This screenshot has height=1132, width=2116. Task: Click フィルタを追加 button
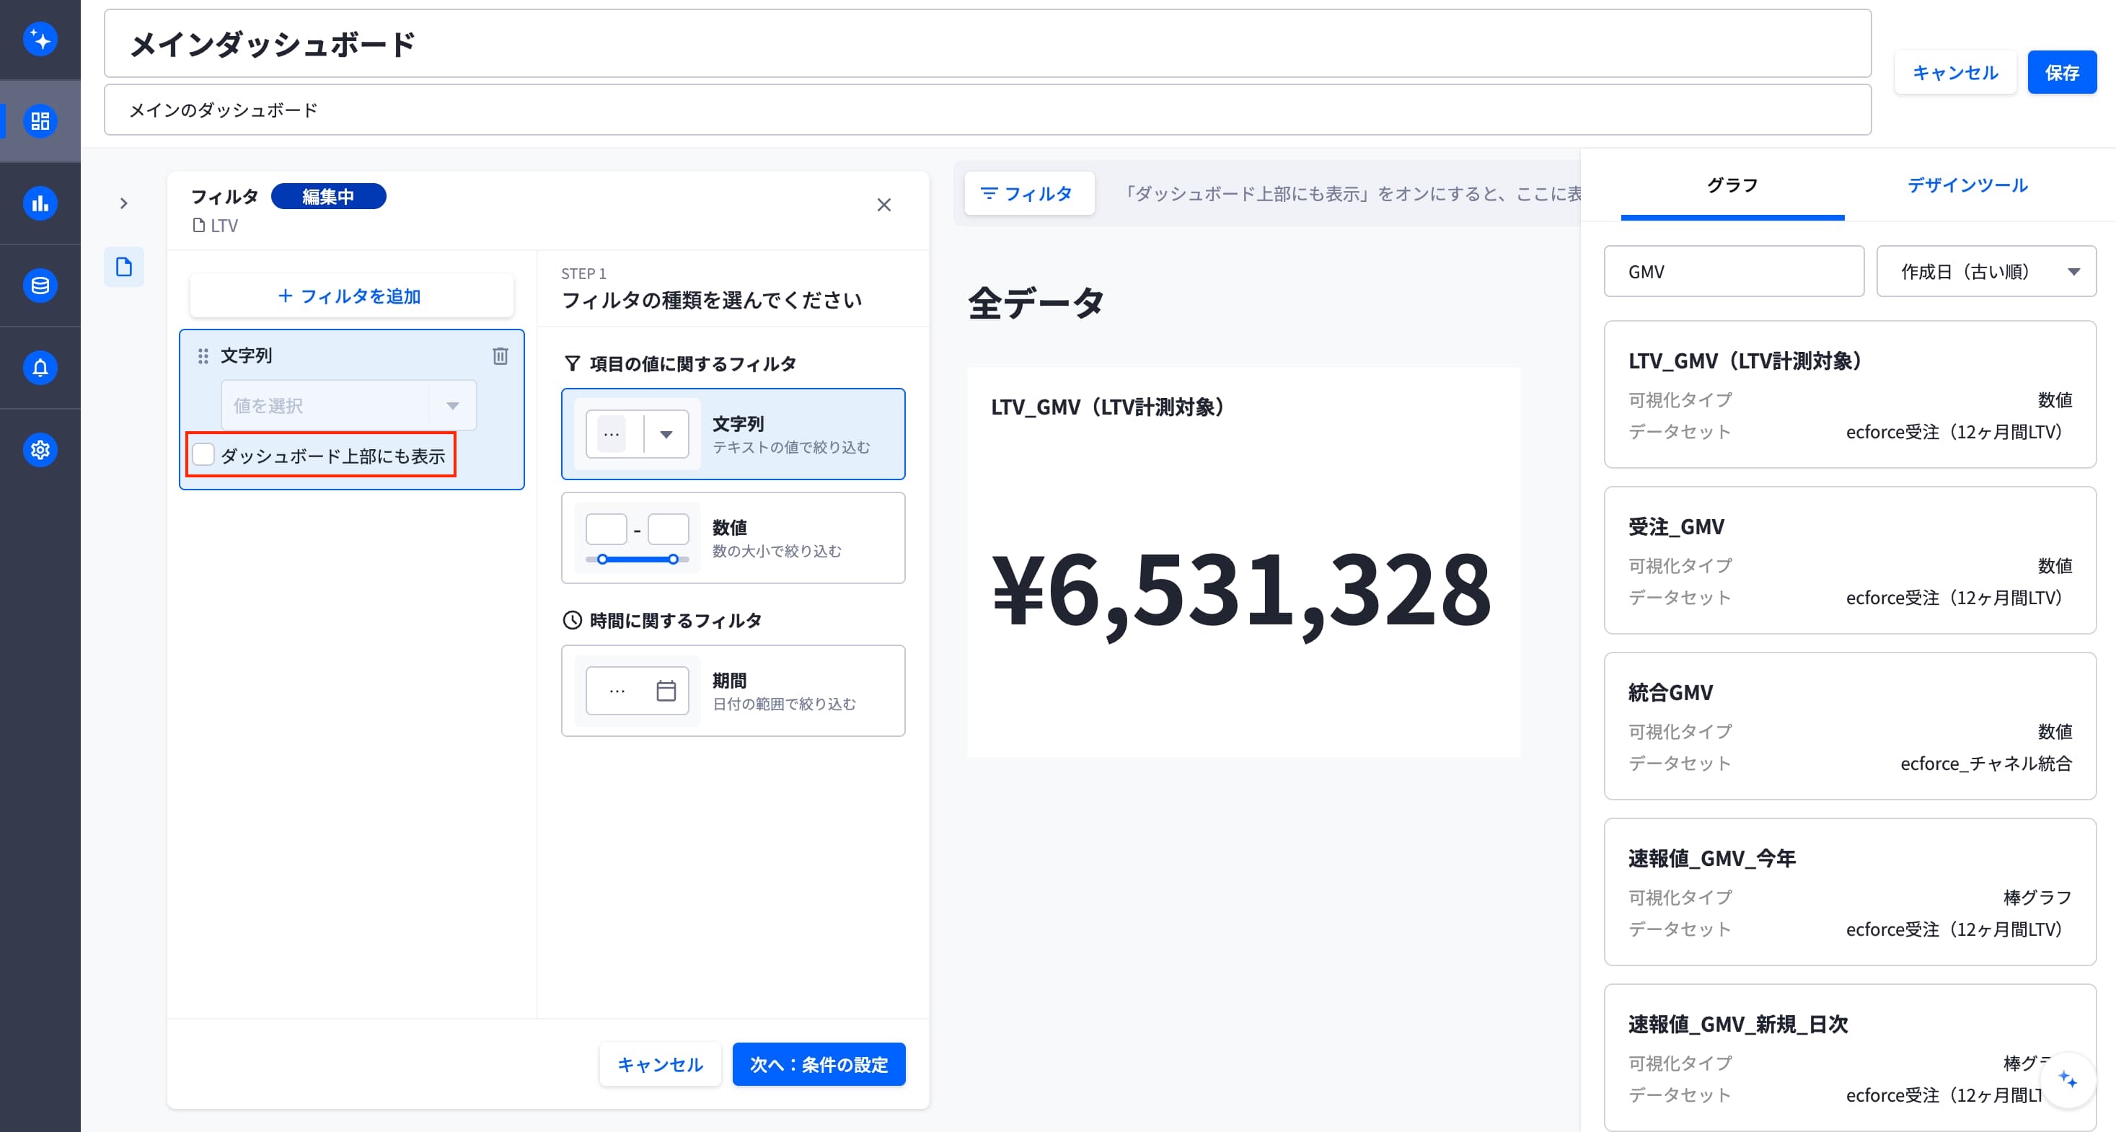(351, 296)
